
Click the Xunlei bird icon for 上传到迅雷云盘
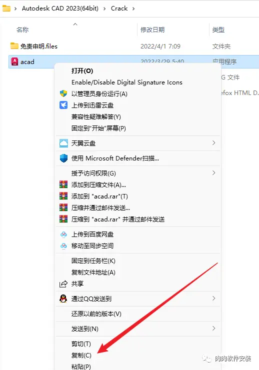tap(63, 105)
